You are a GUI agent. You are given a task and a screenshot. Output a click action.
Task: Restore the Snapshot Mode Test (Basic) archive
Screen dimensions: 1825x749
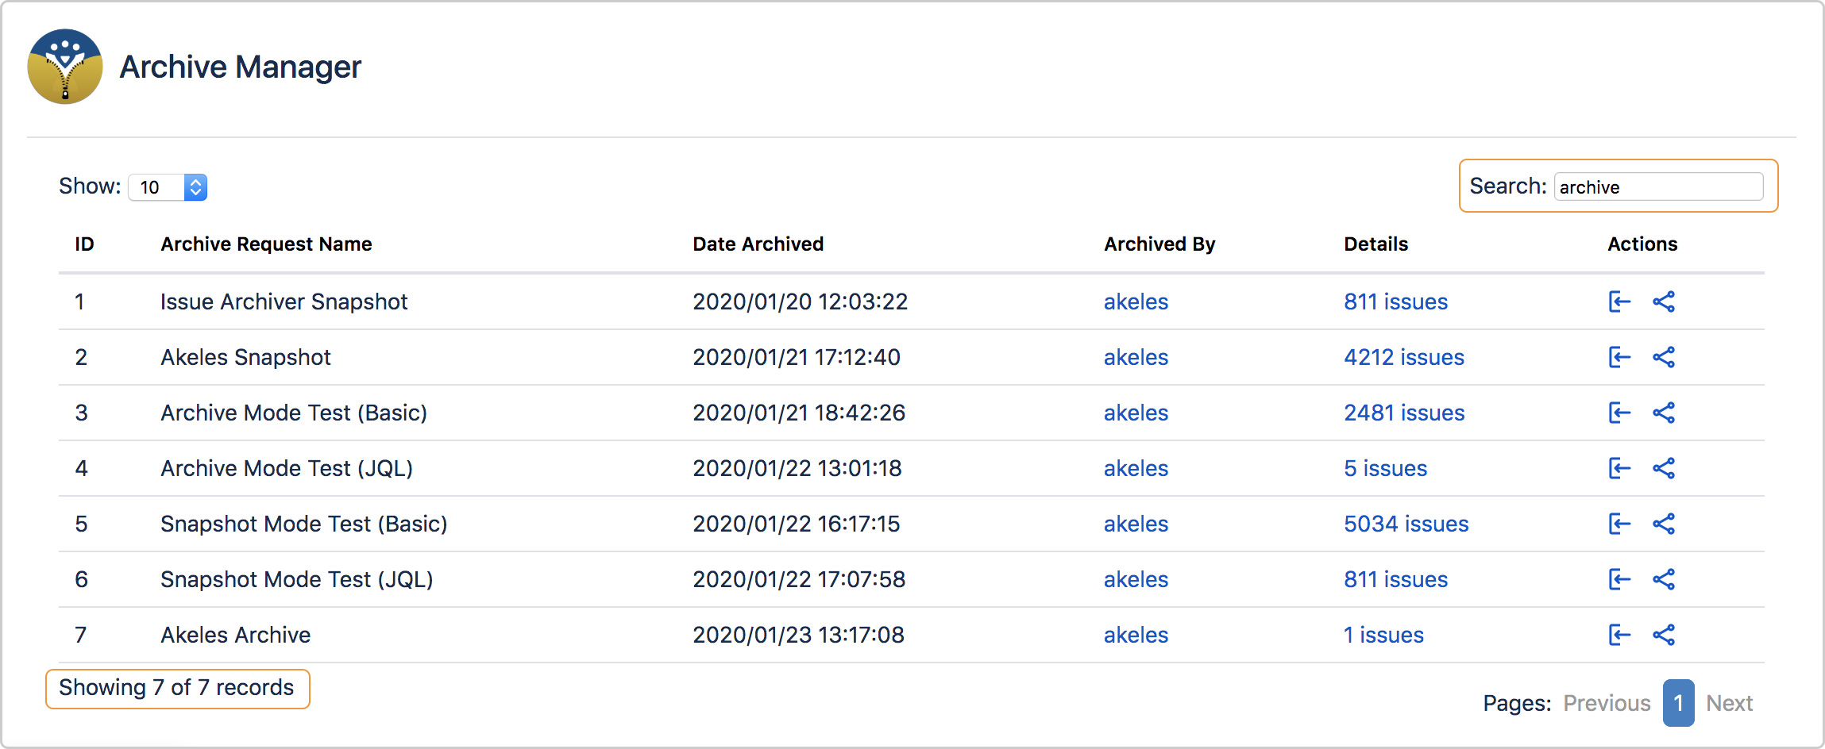[1619, 524]
